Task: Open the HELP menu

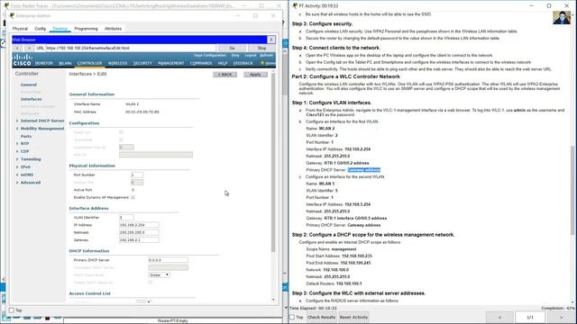Action: coord(223,63)
